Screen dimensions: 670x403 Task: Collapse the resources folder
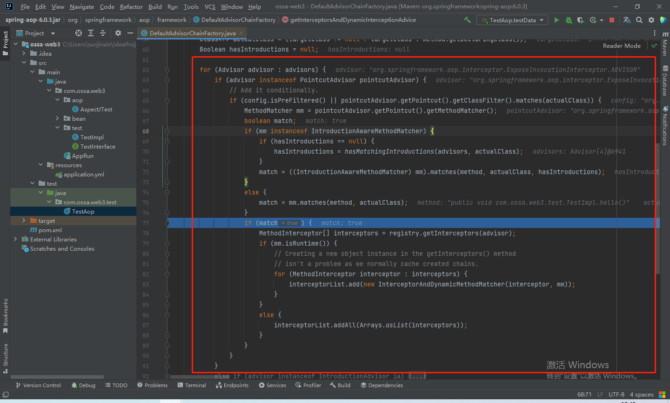tap(40, 165)
